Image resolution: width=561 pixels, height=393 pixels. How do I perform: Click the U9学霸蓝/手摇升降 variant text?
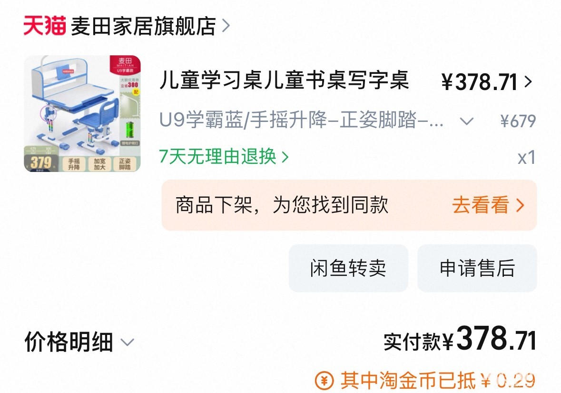(301, 120)
